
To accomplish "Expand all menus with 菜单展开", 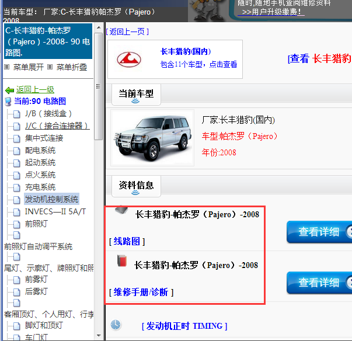I will point(28,67).
